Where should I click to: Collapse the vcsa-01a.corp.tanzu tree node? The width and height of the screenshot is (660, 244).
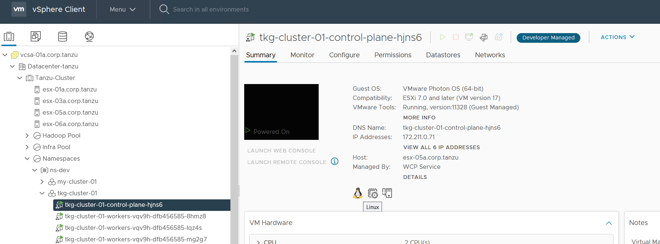(5, 55)
